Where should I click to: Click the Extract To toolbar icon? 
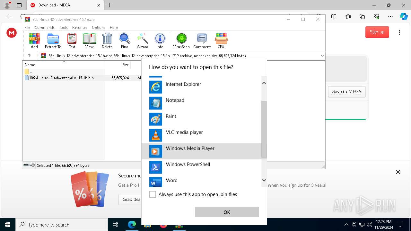point(53,41)
